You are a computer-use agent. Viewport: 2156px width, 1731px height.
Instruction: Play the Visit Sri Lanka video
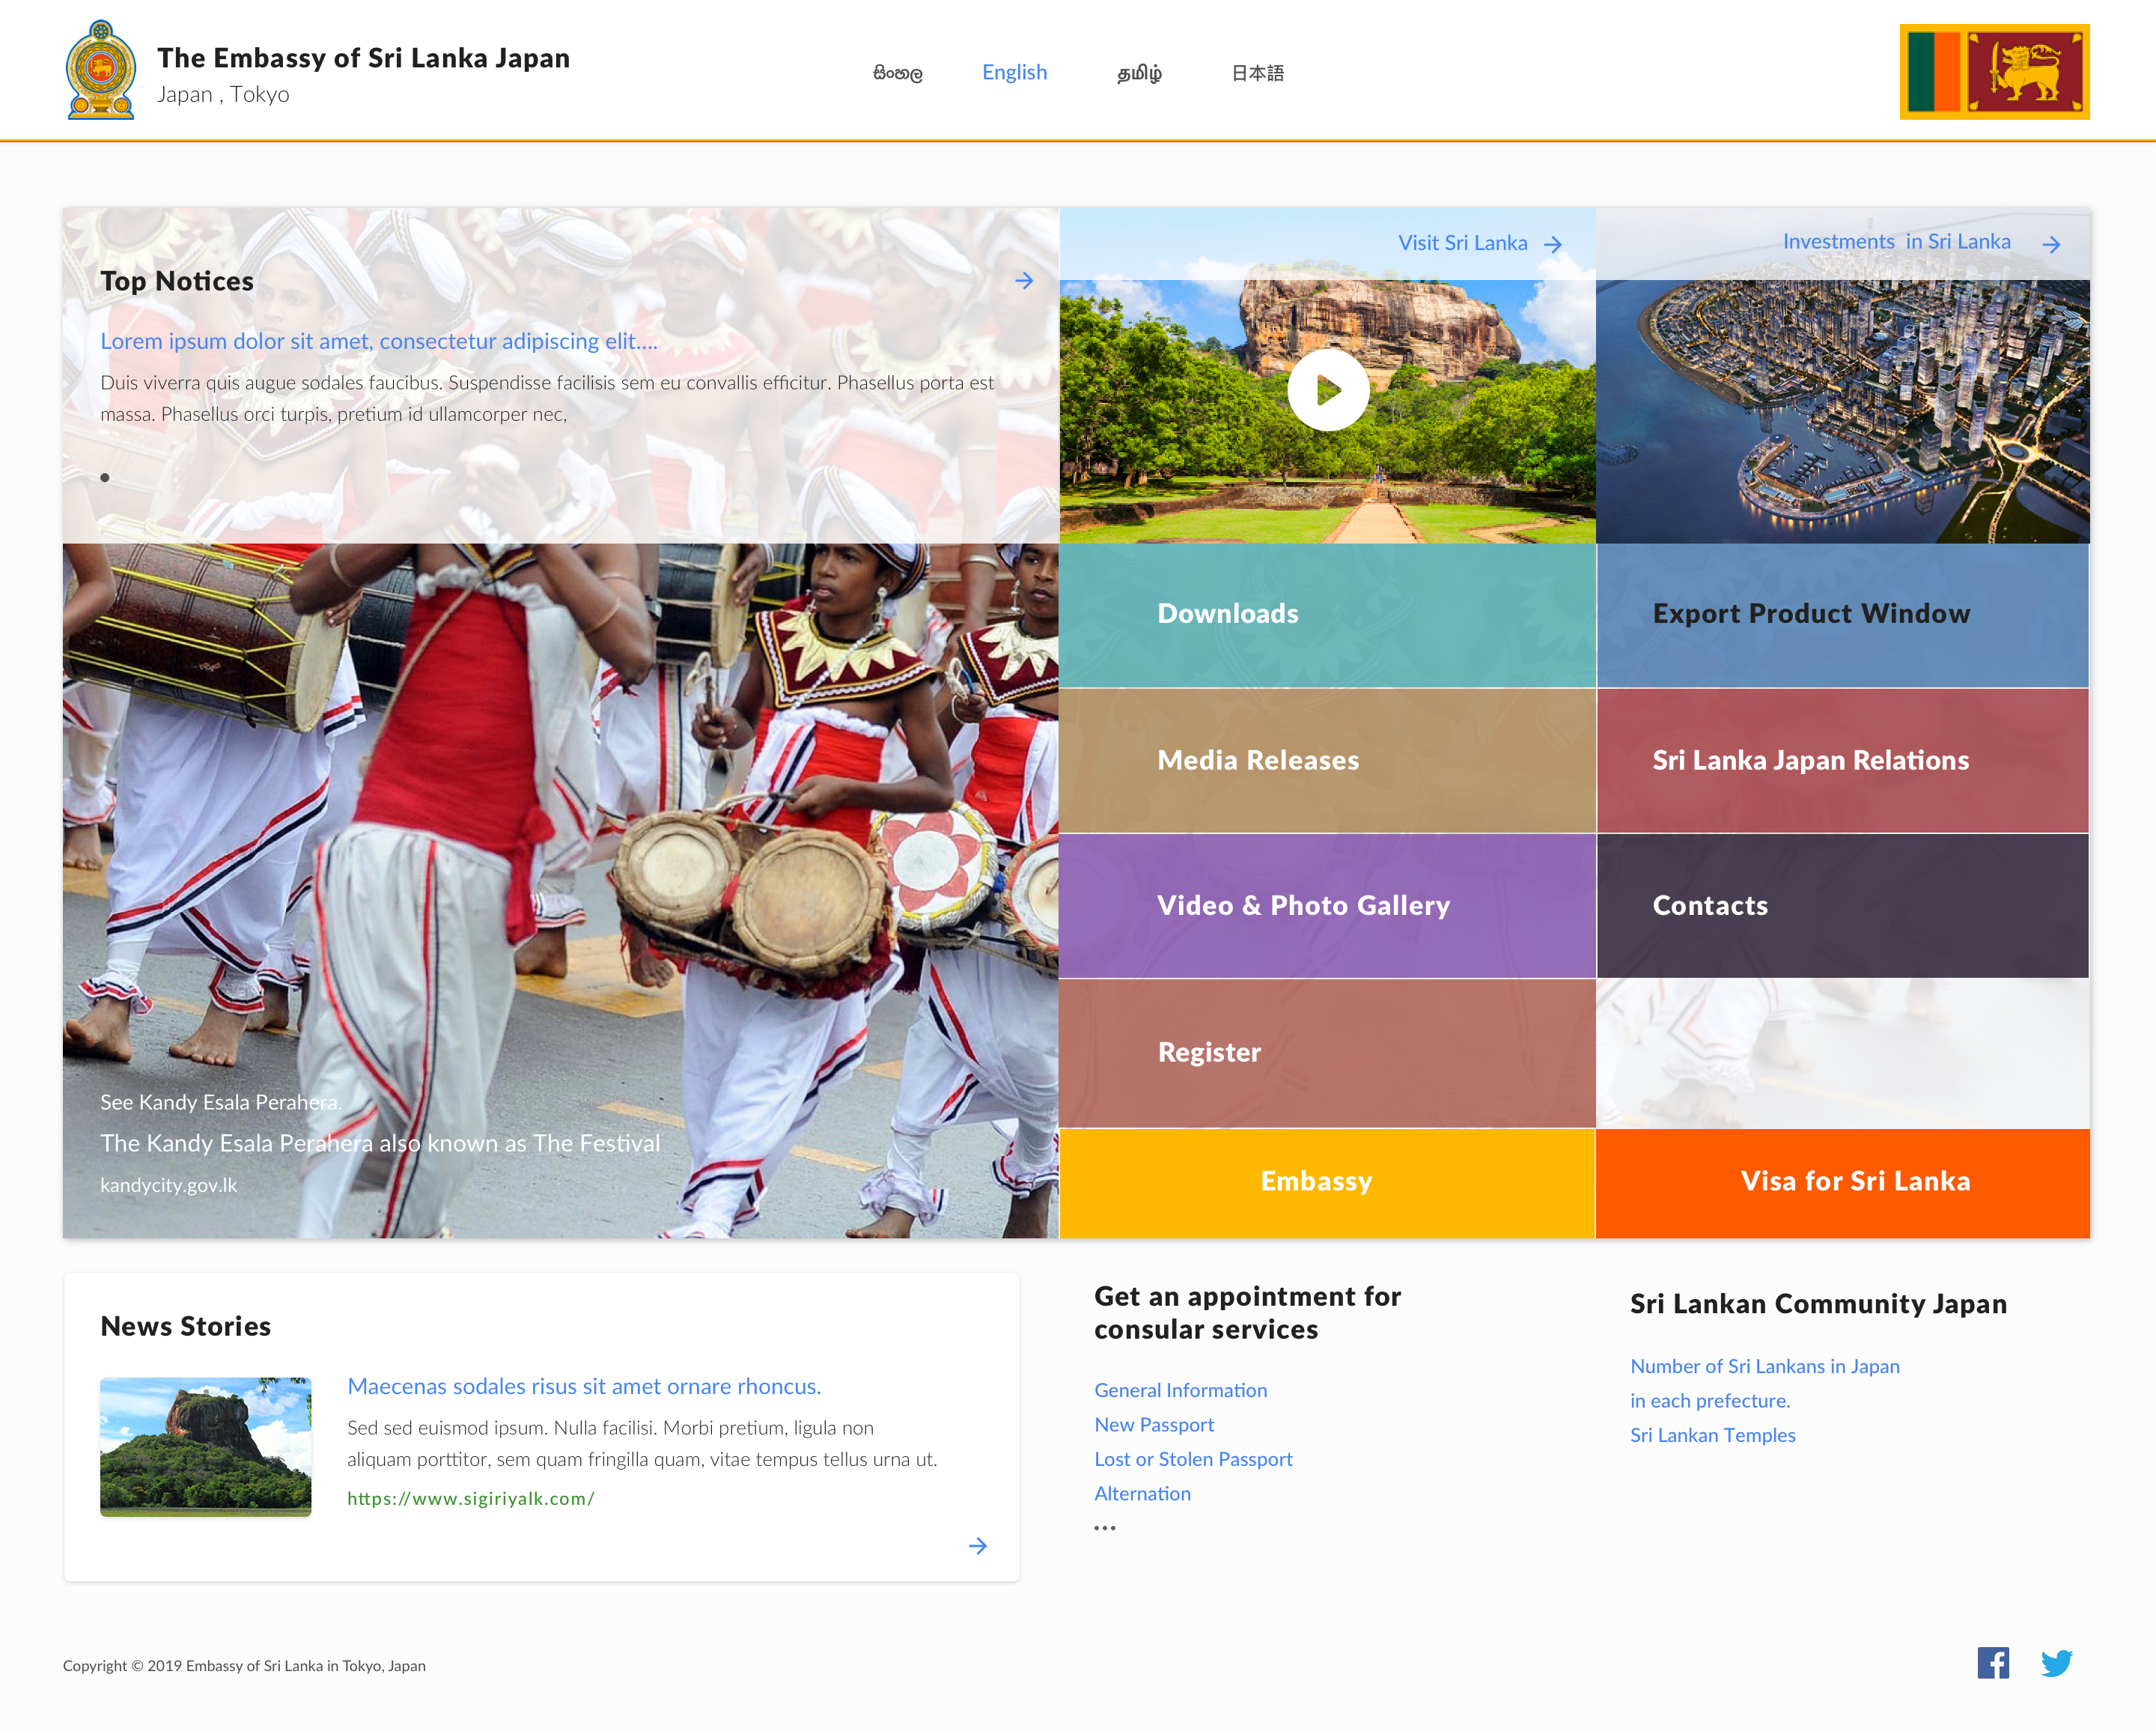(1327, 390)
